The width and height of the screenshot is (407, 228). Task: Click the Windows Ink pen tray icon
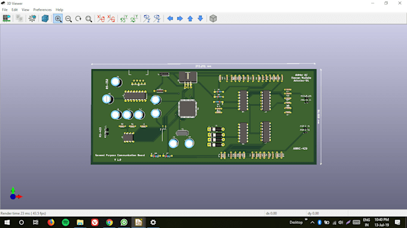(348, 222)
